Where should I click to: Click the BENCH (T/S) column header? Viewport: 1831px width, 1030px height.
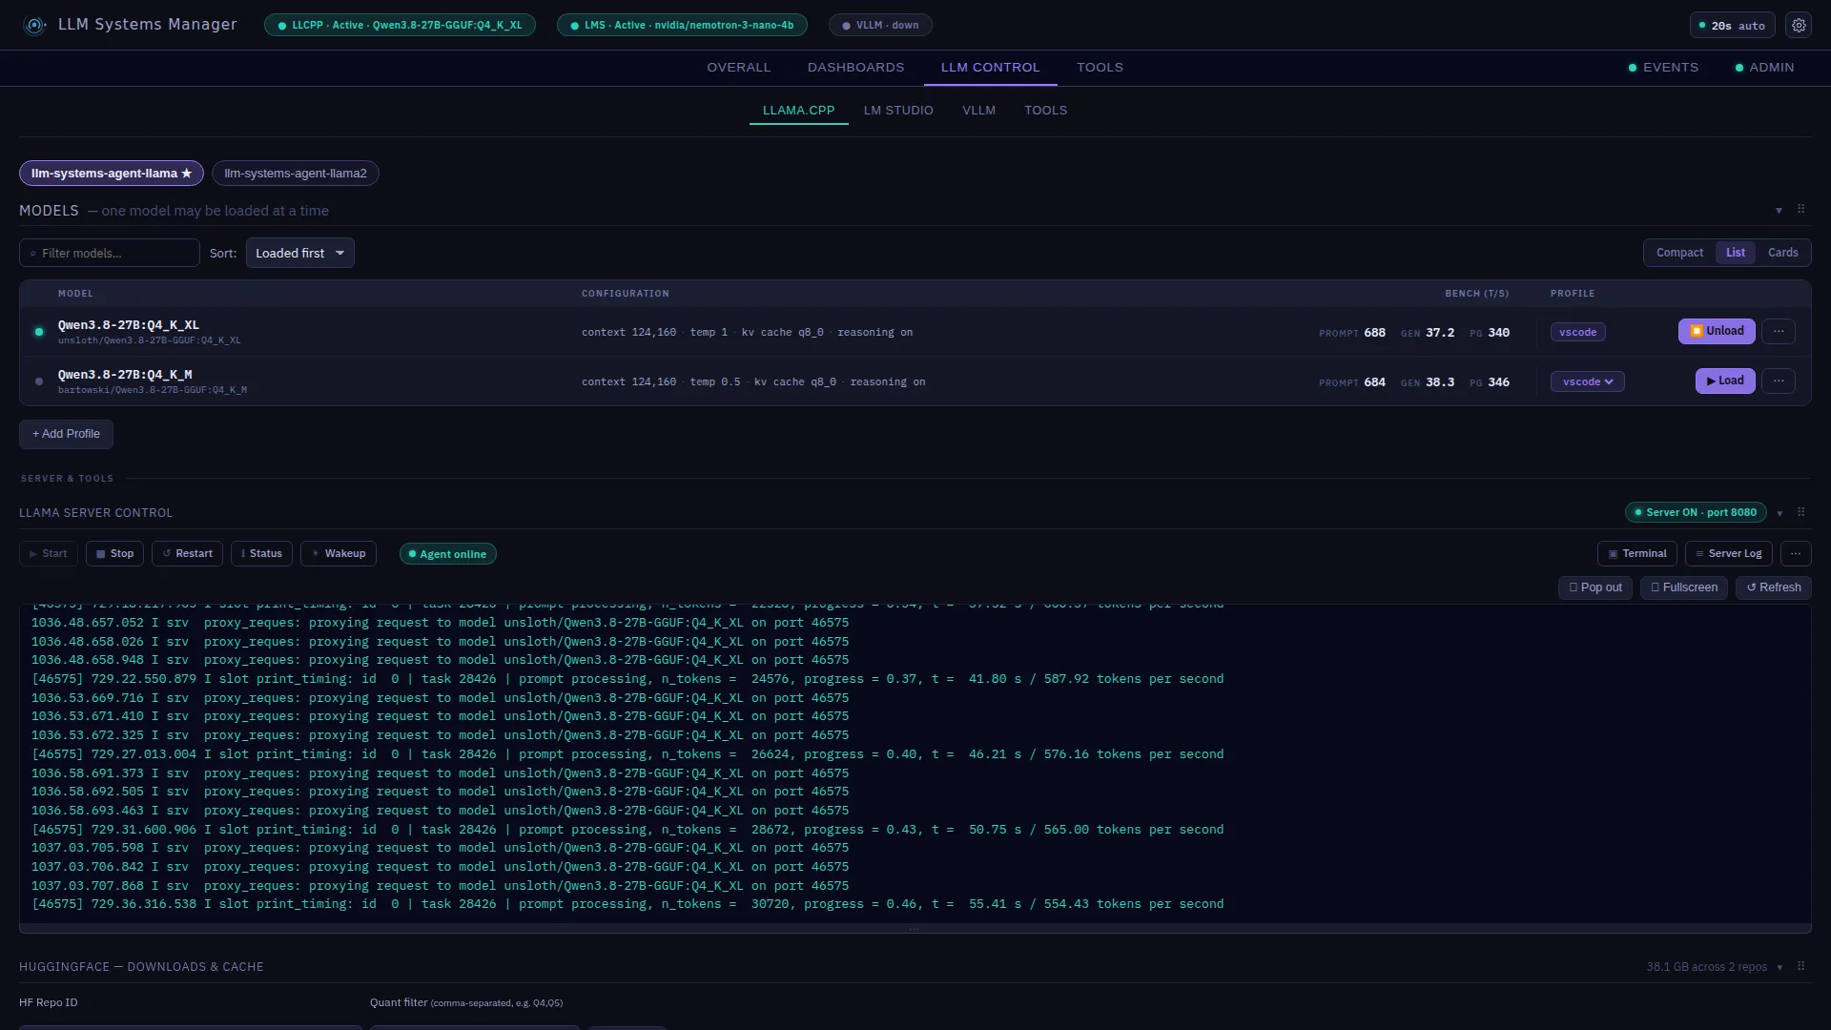click(1476, 294)
